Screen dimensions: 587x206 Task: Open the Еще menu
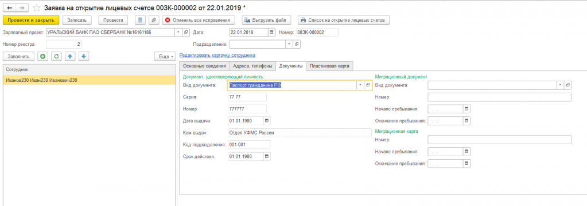point(165,56)
